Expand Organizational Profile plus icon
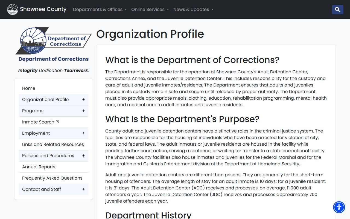The height and width of the screenshot is (219, 350). [83, 99]
